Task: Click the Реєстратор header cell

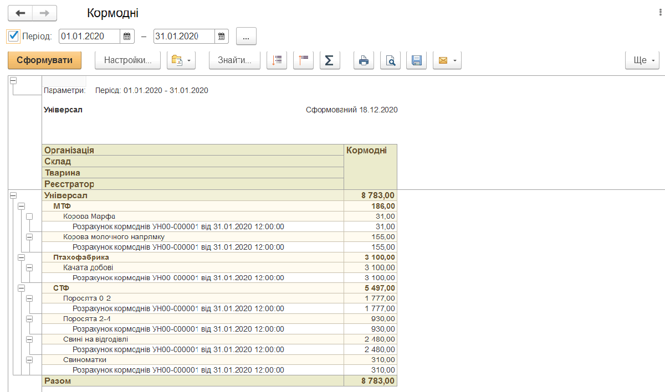Action: [x=193, y=184]
